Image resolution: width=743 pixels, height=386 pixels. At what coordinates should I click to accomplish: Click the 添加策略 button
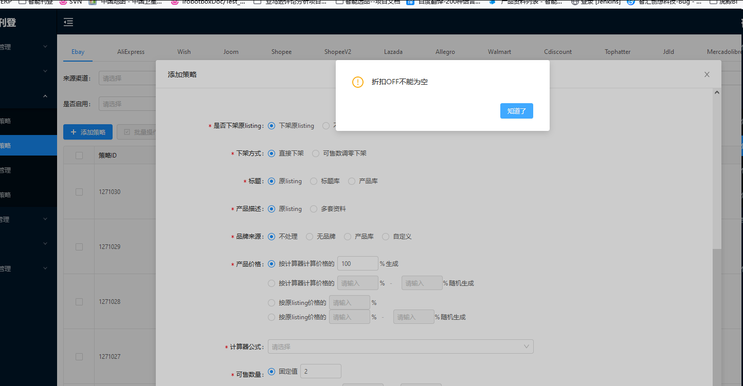point(88,132)
